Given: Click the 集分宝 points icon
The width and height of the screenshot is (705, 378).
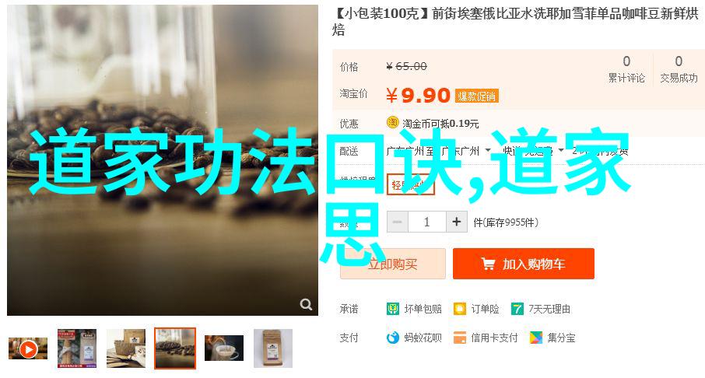Looking at the screenshot, I should coord(535,338).
